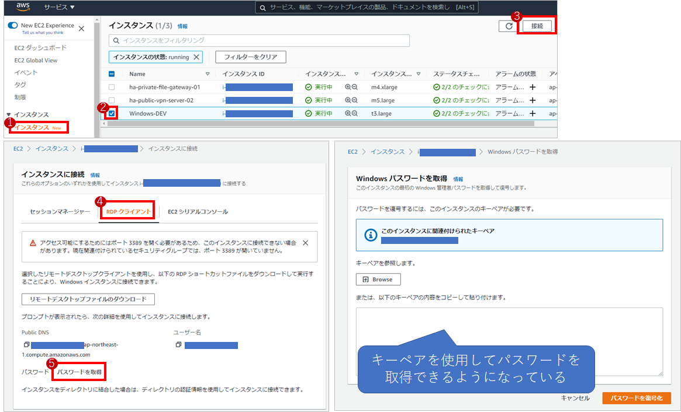Click リモートデスクトップファイルのダウンロード button
Screen dimensions: 681x412
[88, 299]
